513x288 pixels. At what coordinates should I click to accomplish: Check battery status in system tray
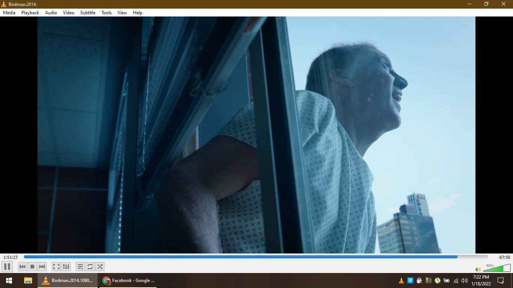click(x=447, y=280)
